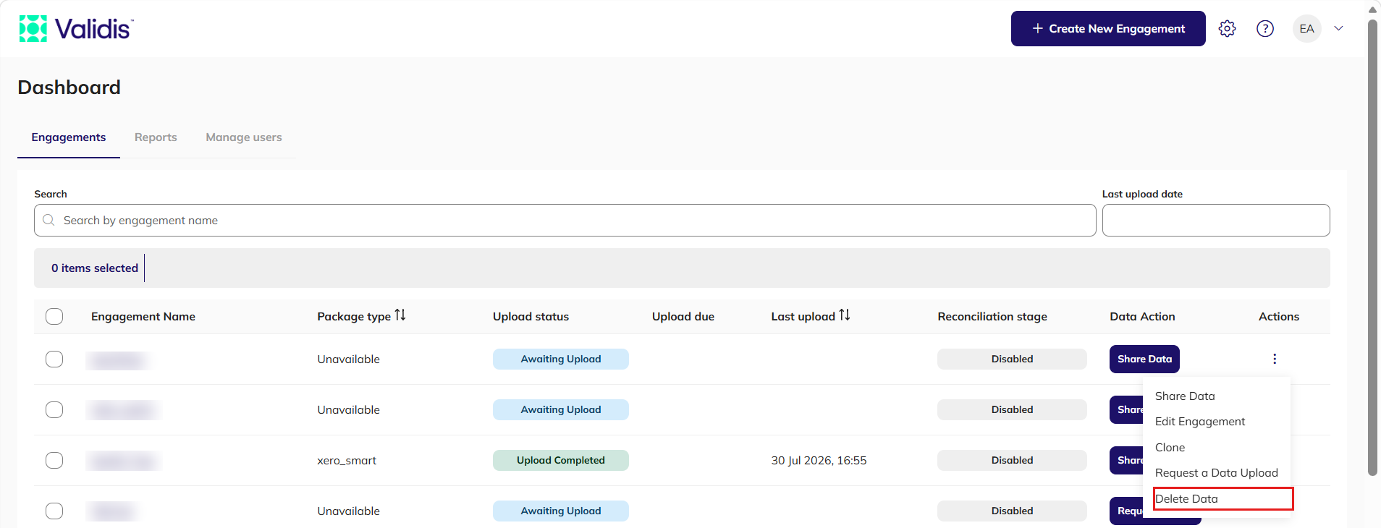Check the second engagement row checkbox

tap(54, 410)
